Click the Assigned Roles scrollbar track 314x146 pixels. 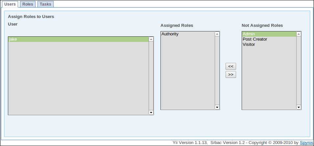coord(217,71)
